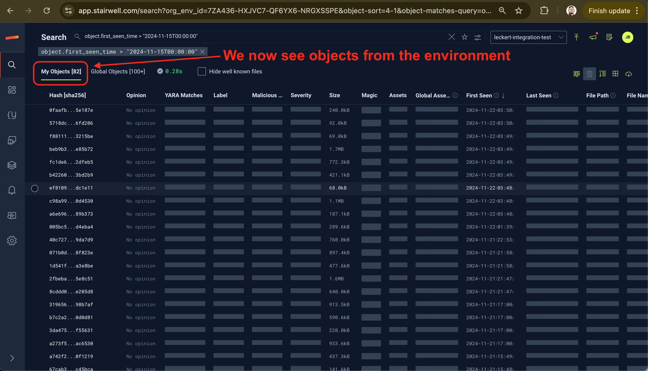Reload the browser page
Screen dimensions: 648x371
click(x=46, y=11)
